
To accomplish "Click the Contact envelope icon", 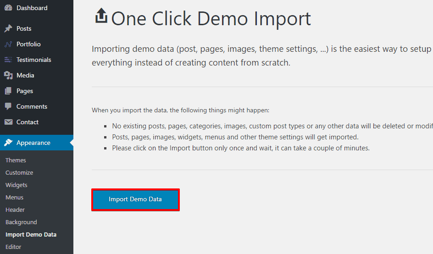I will 8,122.
